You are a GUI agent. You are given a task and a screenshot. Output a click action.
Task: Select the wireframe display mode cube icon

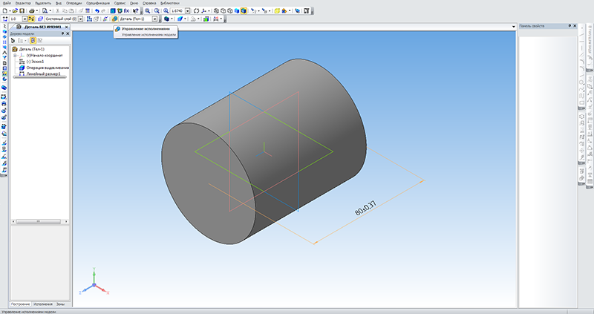(x=216, y=11)
